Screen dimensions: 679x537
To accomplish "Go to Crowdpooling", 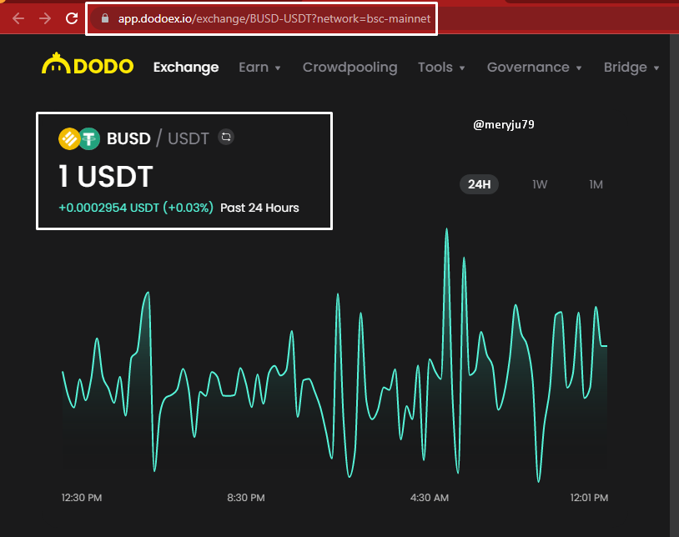I will 350,67.
